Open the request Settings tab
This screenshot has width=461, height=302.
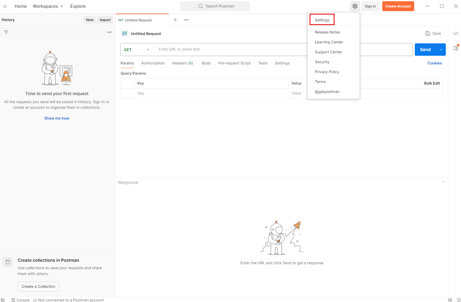[282, 63]
